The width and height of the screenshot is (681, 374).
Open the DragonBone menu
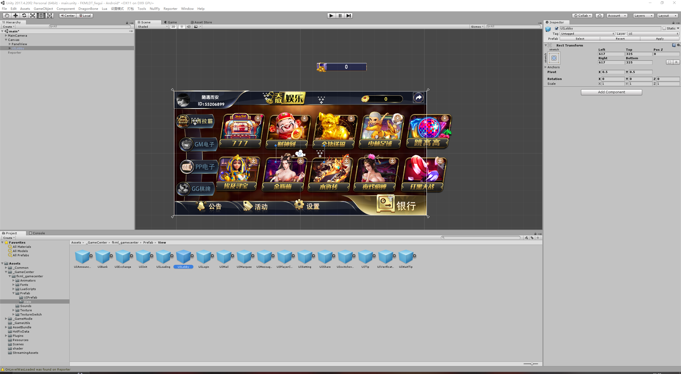(88, 9)
